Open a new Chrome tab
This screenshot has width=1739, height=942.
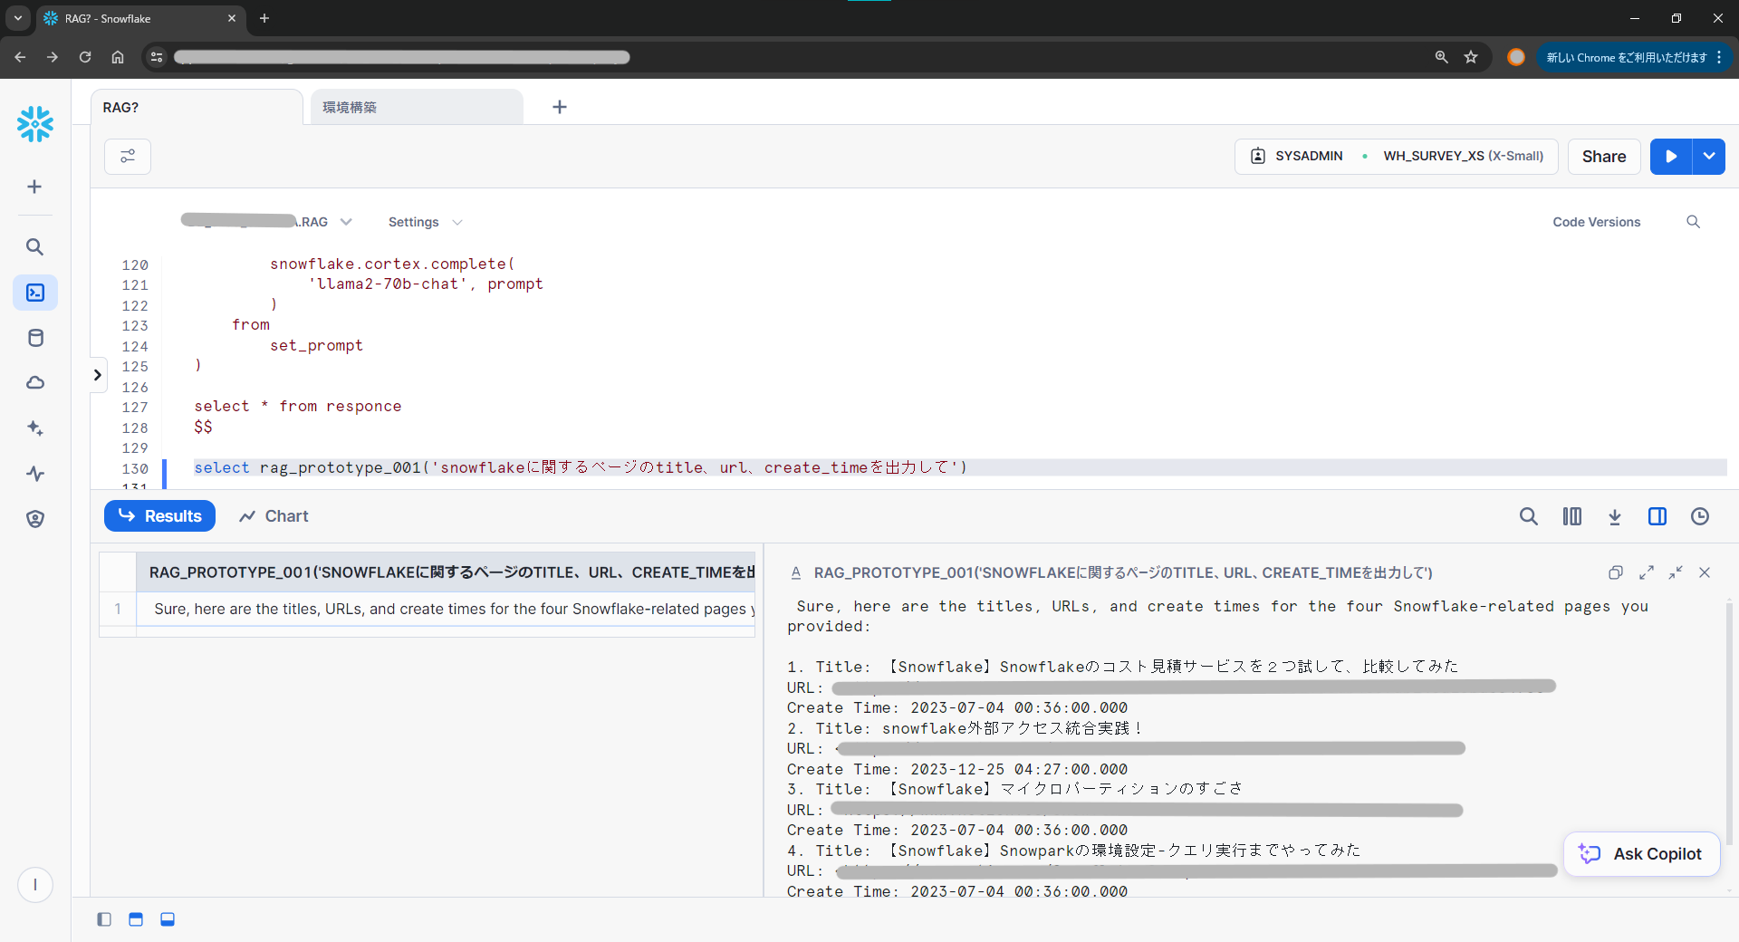(264, 18)
